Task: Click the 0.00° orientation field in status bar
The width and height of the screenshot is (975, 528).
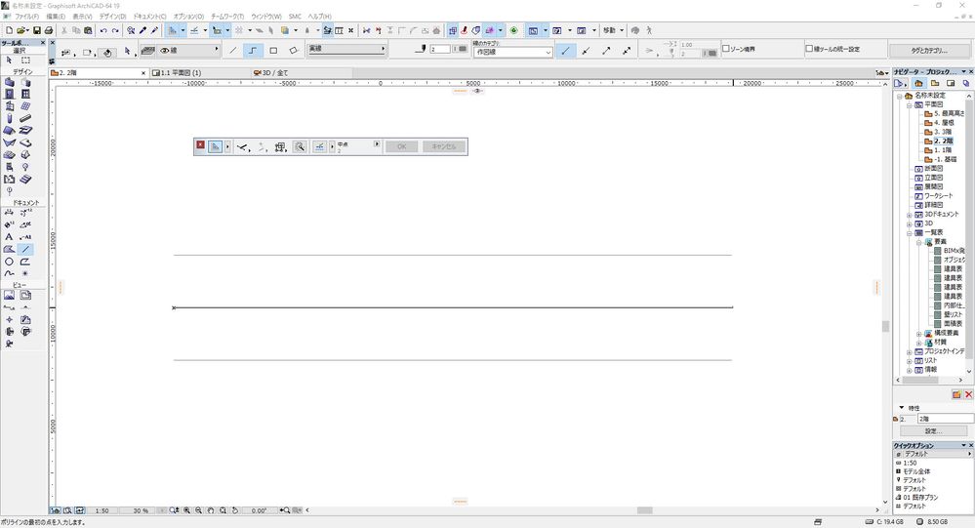Action: click(x=260, y=510)
